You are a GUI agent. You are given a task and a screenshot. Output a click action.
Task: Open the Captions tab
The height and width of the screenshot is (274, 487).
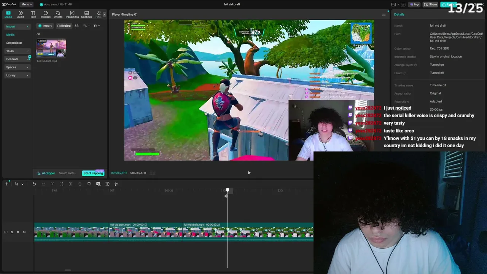[87, 14]
